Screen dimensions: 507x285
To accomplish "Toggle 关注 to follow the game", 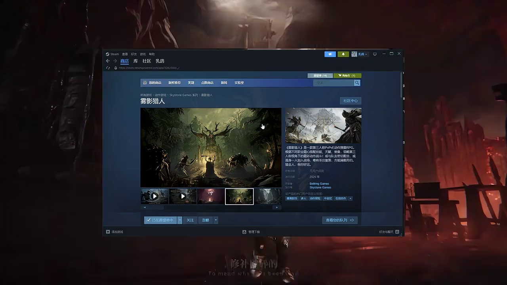I will coord(190,220).
